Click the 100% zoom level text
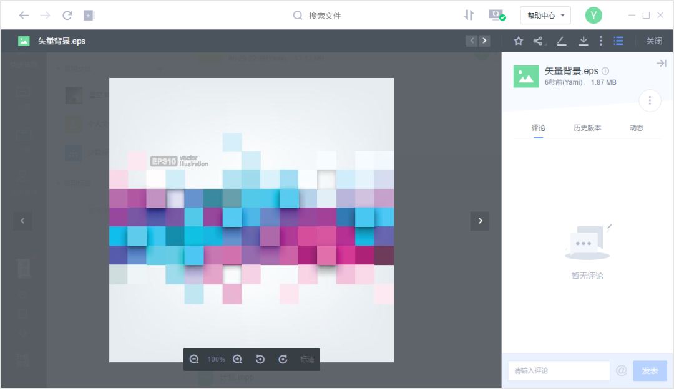Image resolution: width=674 pixels, height=389 pixels. coord(216,359)
